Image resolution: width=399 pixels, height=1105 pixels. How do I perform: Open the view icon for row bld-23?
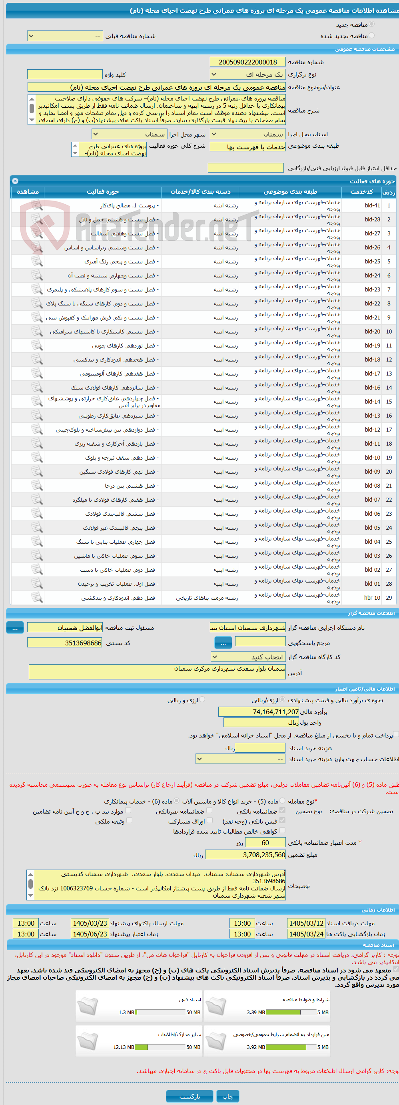click(37, 289)
